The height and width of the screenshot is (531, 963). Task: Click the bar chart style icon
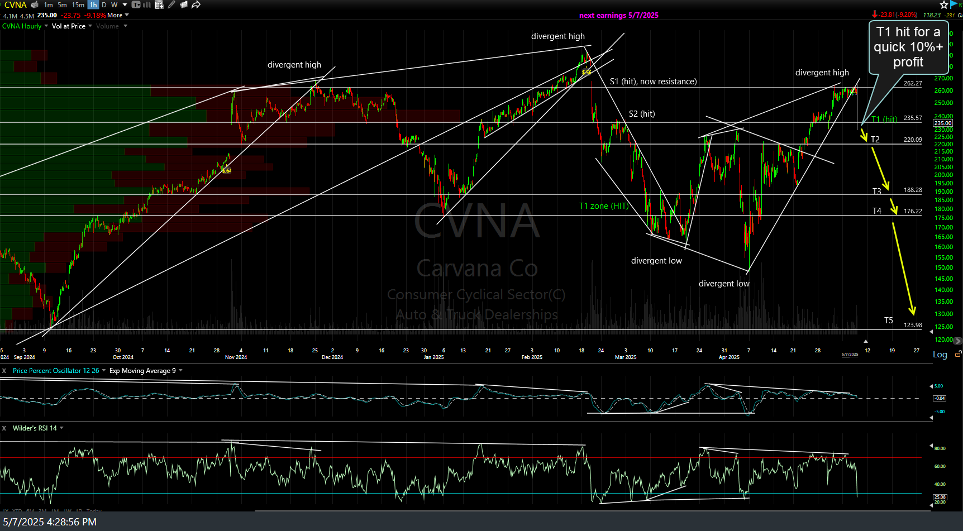pyautogui.click(x=147, y=5)
